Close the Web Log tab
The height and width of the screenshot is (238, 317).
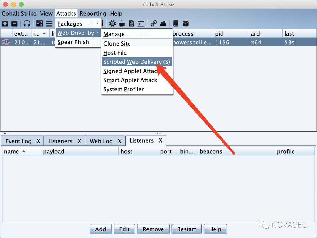point(120,141)
